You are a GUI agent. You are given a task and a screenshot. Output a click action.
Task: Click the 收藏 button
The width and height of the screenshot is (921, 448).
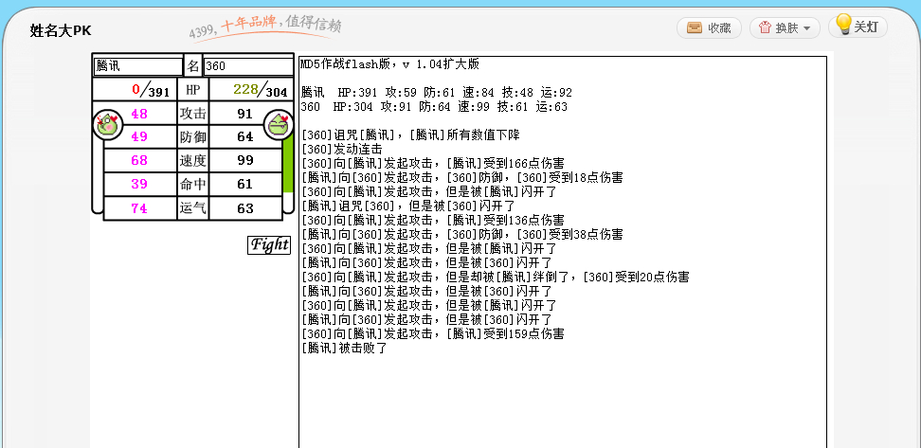(709, 27)
